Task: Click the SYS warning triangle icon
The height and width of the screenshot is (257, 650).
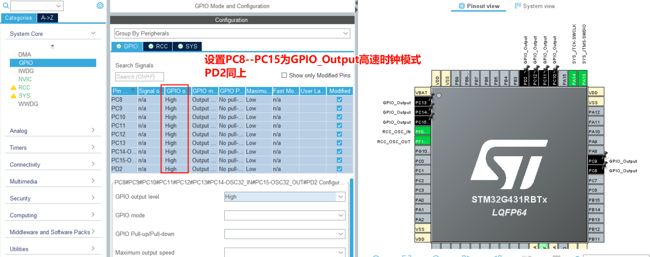Action: coord(14,96)
